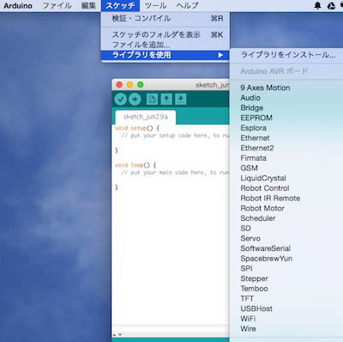Include the Esplora library
Viewport: 343px width, 342px height.
[286, 128]
